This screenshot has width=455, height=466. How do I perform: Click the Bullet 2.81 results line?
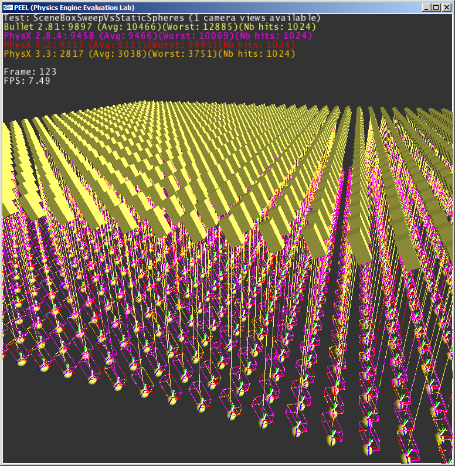(160, 27)
